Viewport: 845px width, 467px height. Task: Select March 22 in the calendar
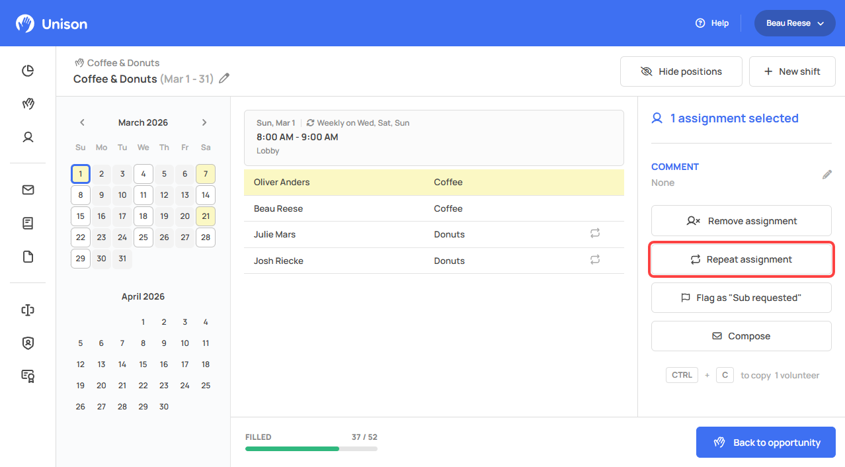pyautogui.click(x=81, y=237)
